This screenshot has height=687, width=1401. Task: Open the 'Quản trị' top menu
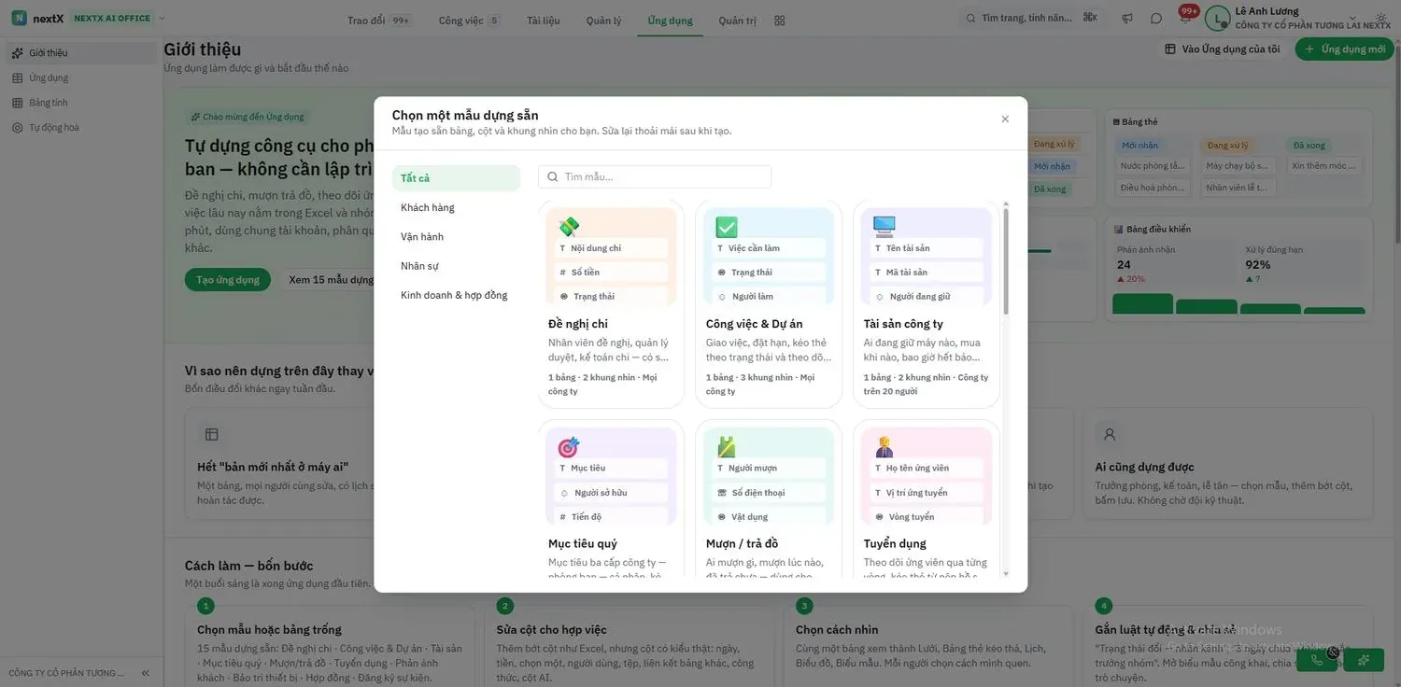click(738, 21)
